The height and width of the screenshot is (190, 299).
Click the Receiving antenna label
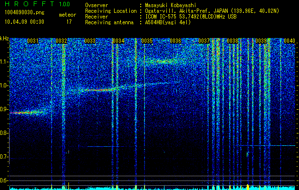click(x=109, y=22)
